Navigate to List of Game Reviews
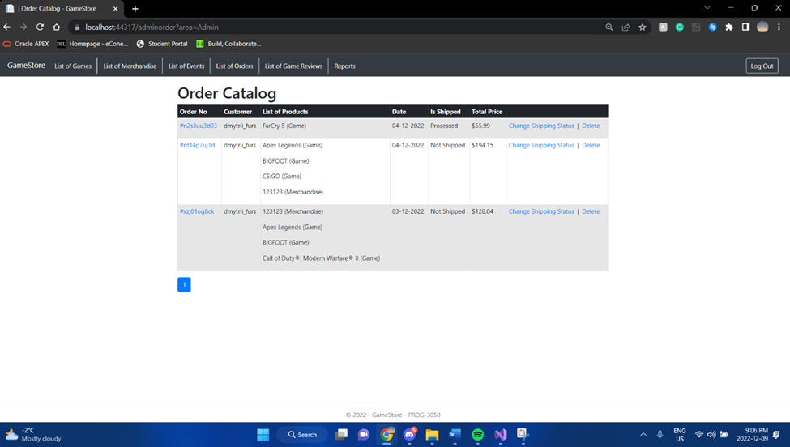This screenshot has height=447, width=790. (293, 66)
